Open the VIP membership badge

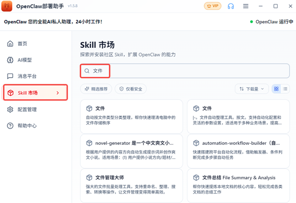tap(213, 6)
